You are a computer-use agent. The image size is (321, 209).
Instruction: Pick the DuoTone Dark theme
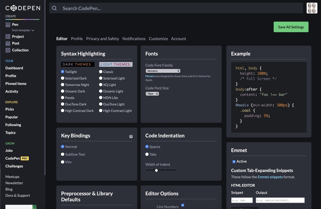coord(63,104)
